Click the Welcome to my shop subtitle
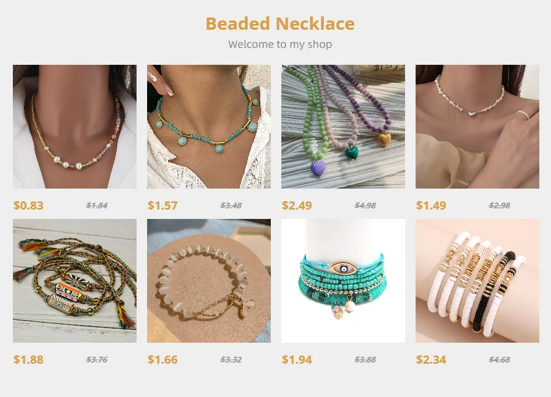Image resolution: width=551 pixels, height=397 pixels. point(280,44)
